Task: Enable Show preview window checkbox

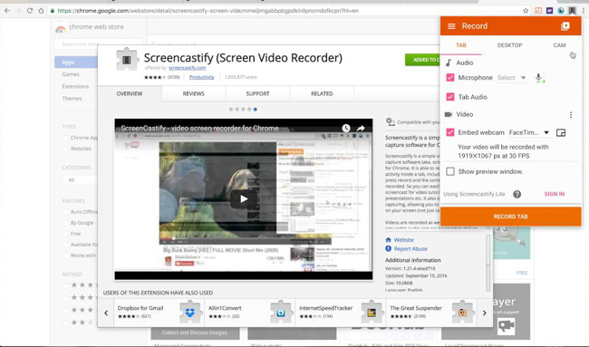Action: pos(450,171)
